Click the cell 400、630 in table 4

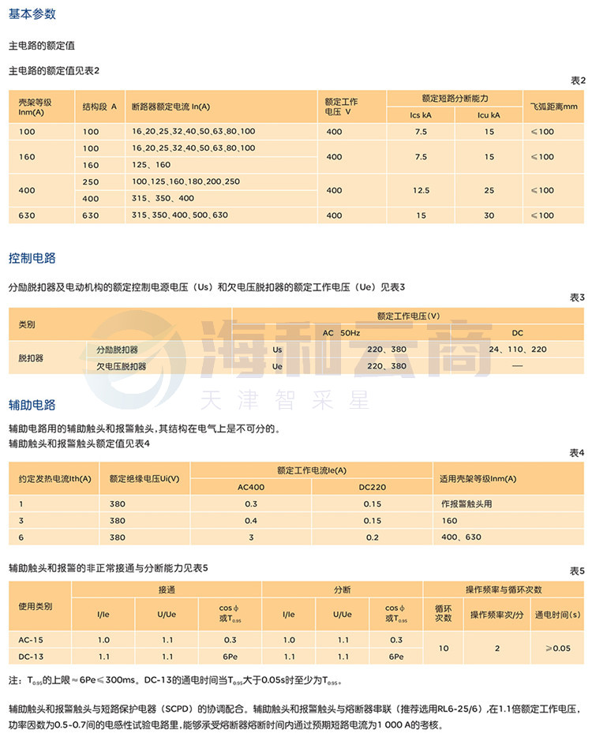click(461, 537)
